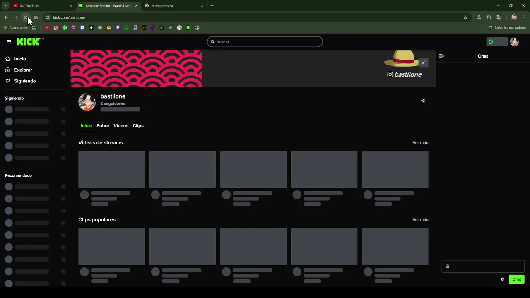Click the Google Translate extension icon
Image resolution: width=530 pixels, height=298 pixels.
tap(499, 17)
